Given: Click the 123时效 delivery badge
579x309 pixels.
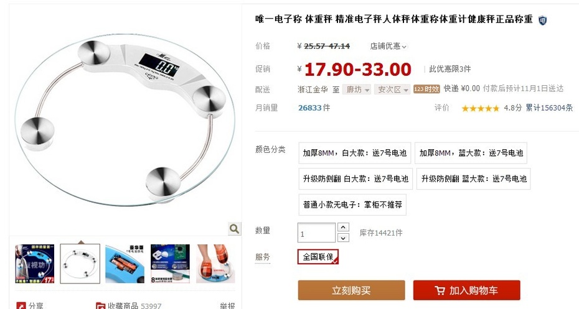Looking at the screenshot, I should 426,90.
